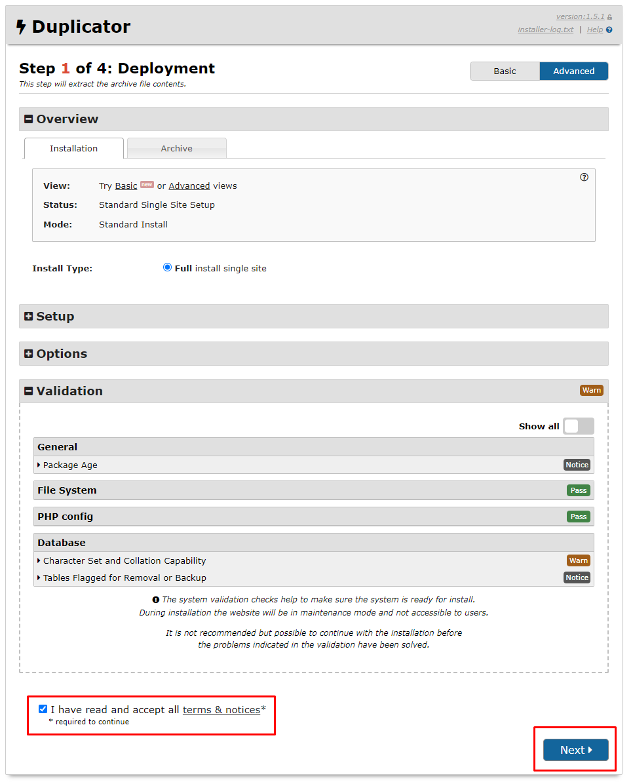
Task: Click the Notice badge on Tables Flagged row
Action: pos(577,577)
